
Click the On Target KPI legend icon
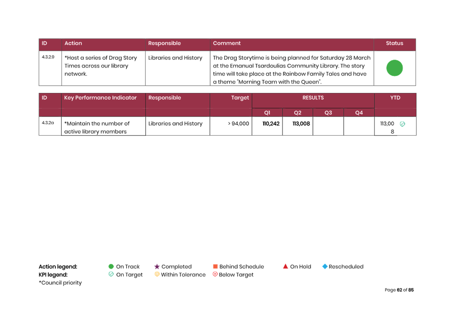pyautogui.click(x=111, y=275)
